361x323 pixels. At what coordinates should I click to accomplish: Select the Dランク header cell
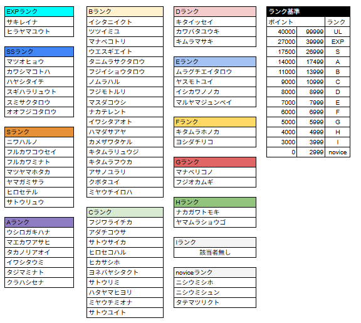[215, 11]
